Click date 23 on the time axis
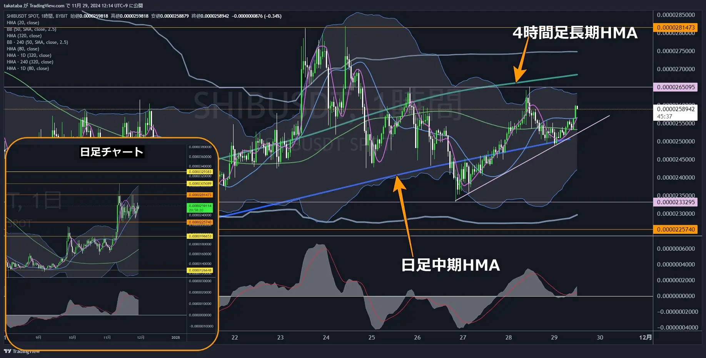Viewport: 706px width, 358px height. tap(280, 338)
